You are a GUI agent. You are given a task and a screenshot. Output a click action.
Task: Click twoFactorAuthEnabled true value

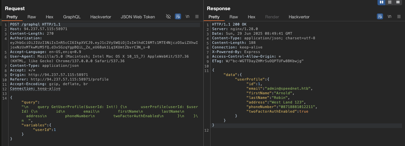click(304, 112)
